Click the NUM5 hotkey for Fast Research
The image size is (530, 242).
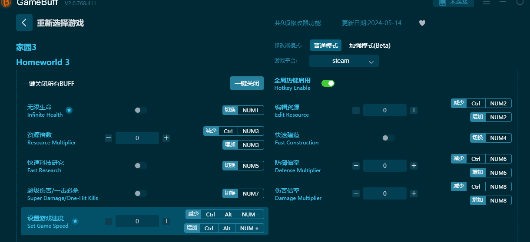251,166
